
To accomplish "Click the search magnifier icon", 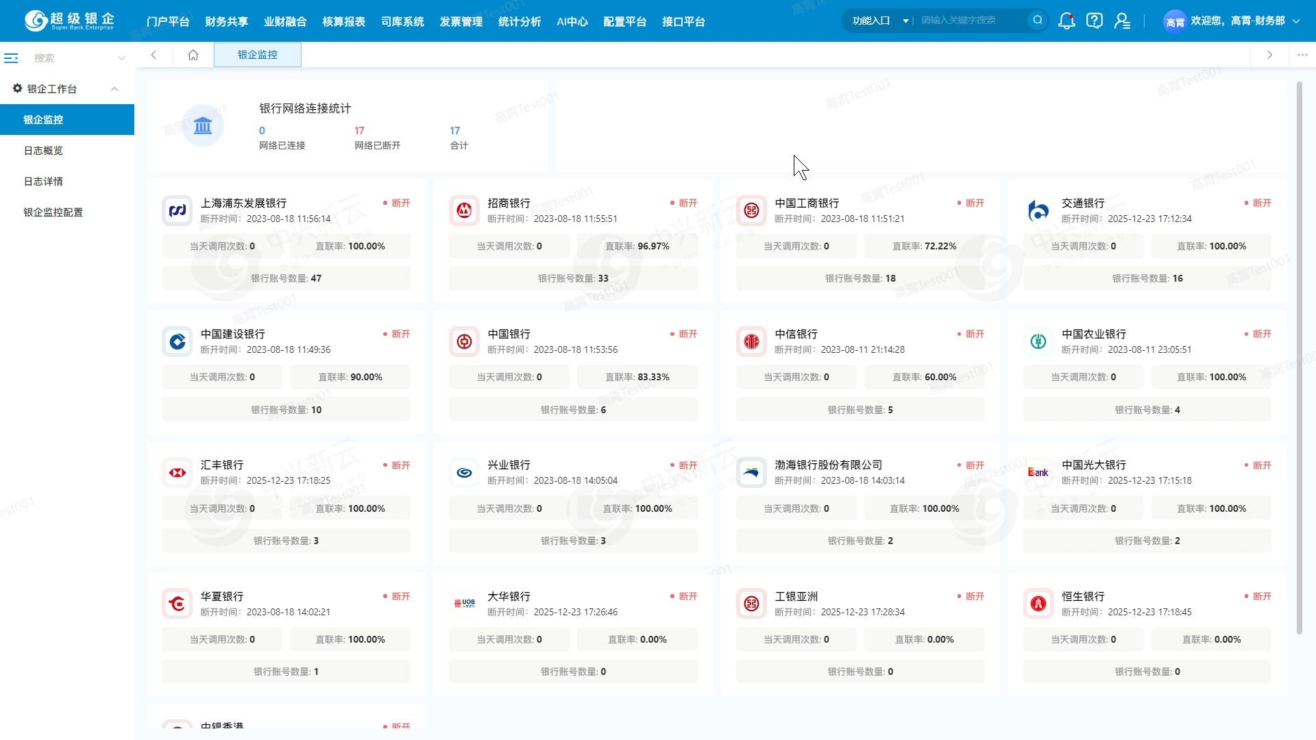I will pyautogui.click(x=1038, y=21).
